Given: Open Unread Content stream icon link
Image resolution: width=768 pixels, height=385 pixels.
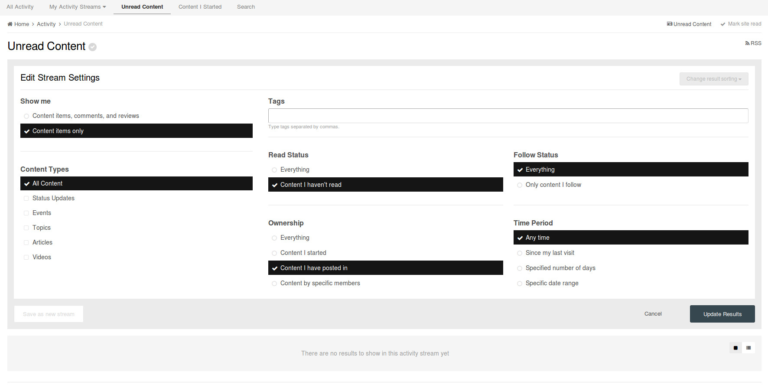Looking at the screenshot, I should [x=670, y=24].
